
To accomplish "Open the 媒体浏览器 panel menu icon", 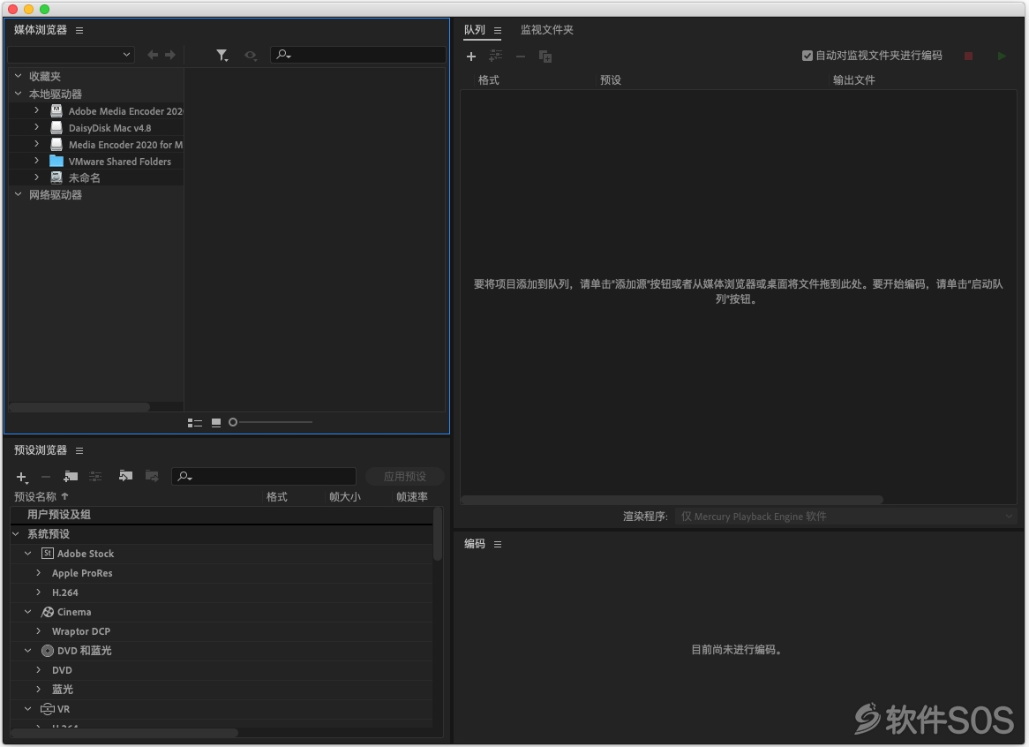I will [x=79, y=30].
